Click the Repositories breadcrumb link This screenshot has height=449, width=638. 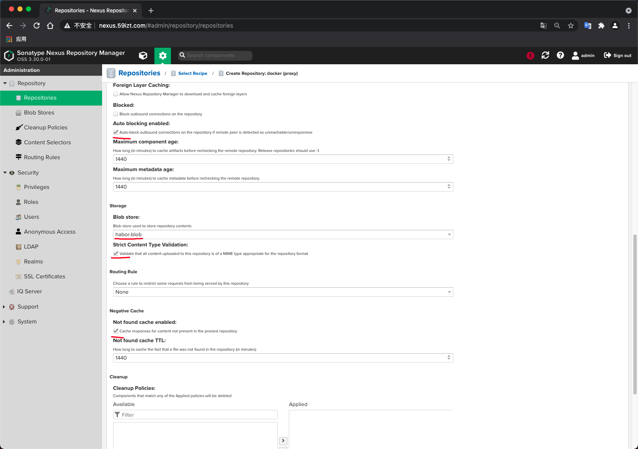pos(139,73)
